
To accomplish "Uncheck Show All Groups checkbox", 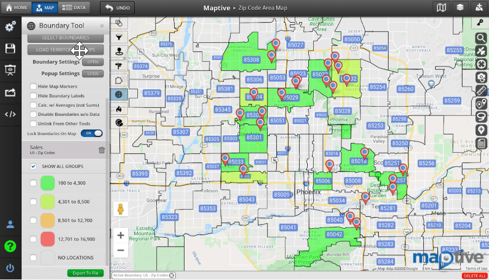I will pos(34,166).
